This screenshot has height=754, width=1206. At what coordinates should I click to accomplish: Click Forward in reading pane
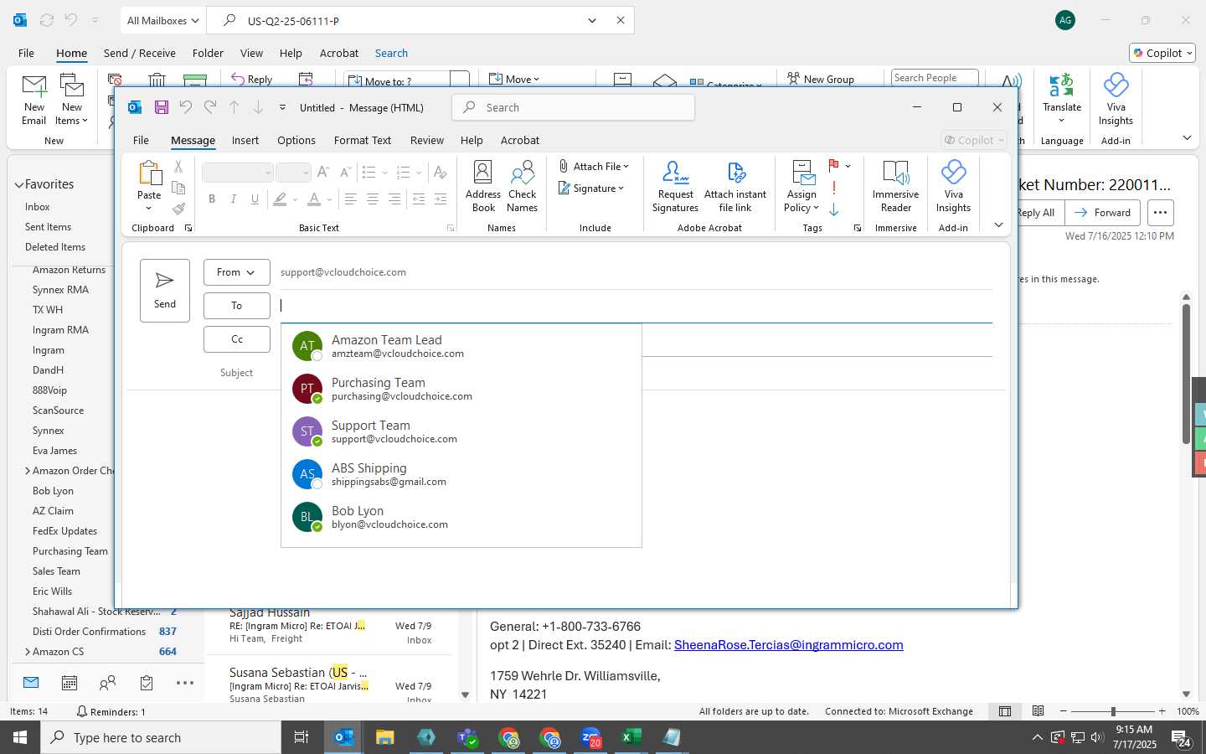point(1102,213)
